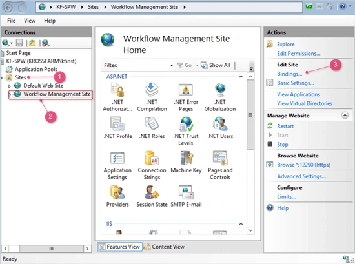Viewport: 355px width, 264px height.
Task: Click the Back navigation arrow button
Action: tap(8, 8)
